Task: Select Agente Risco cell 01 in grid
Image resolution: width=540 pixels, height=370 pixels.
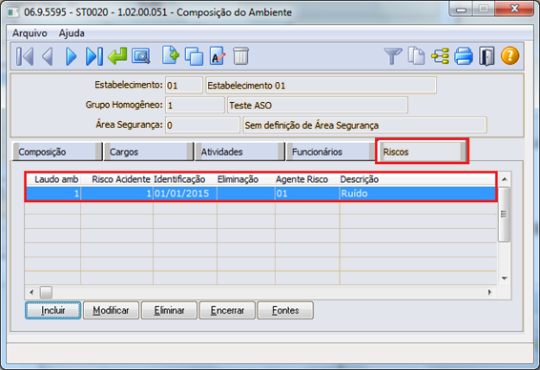Action: click(307, 194)
